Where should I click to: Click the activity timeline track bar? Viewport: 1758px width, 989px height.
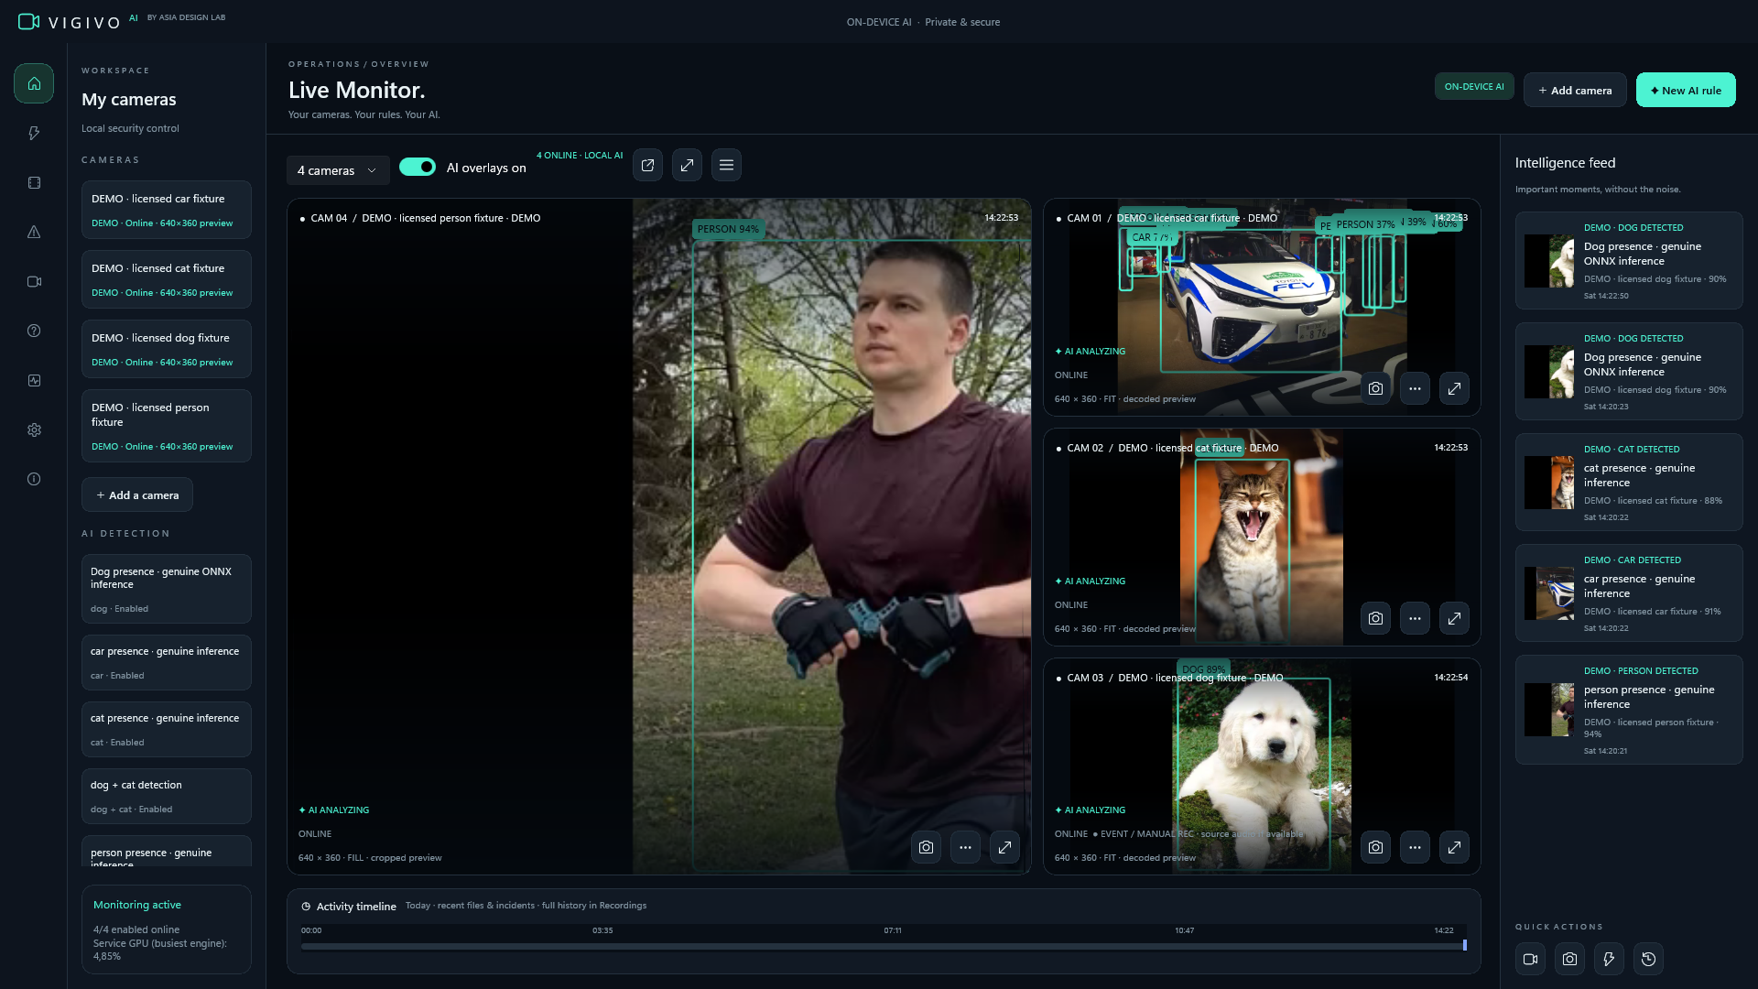884,946
